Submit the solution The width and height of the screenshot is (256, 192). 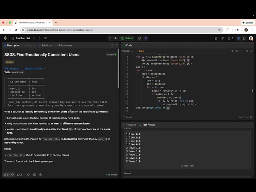point(127,38)
